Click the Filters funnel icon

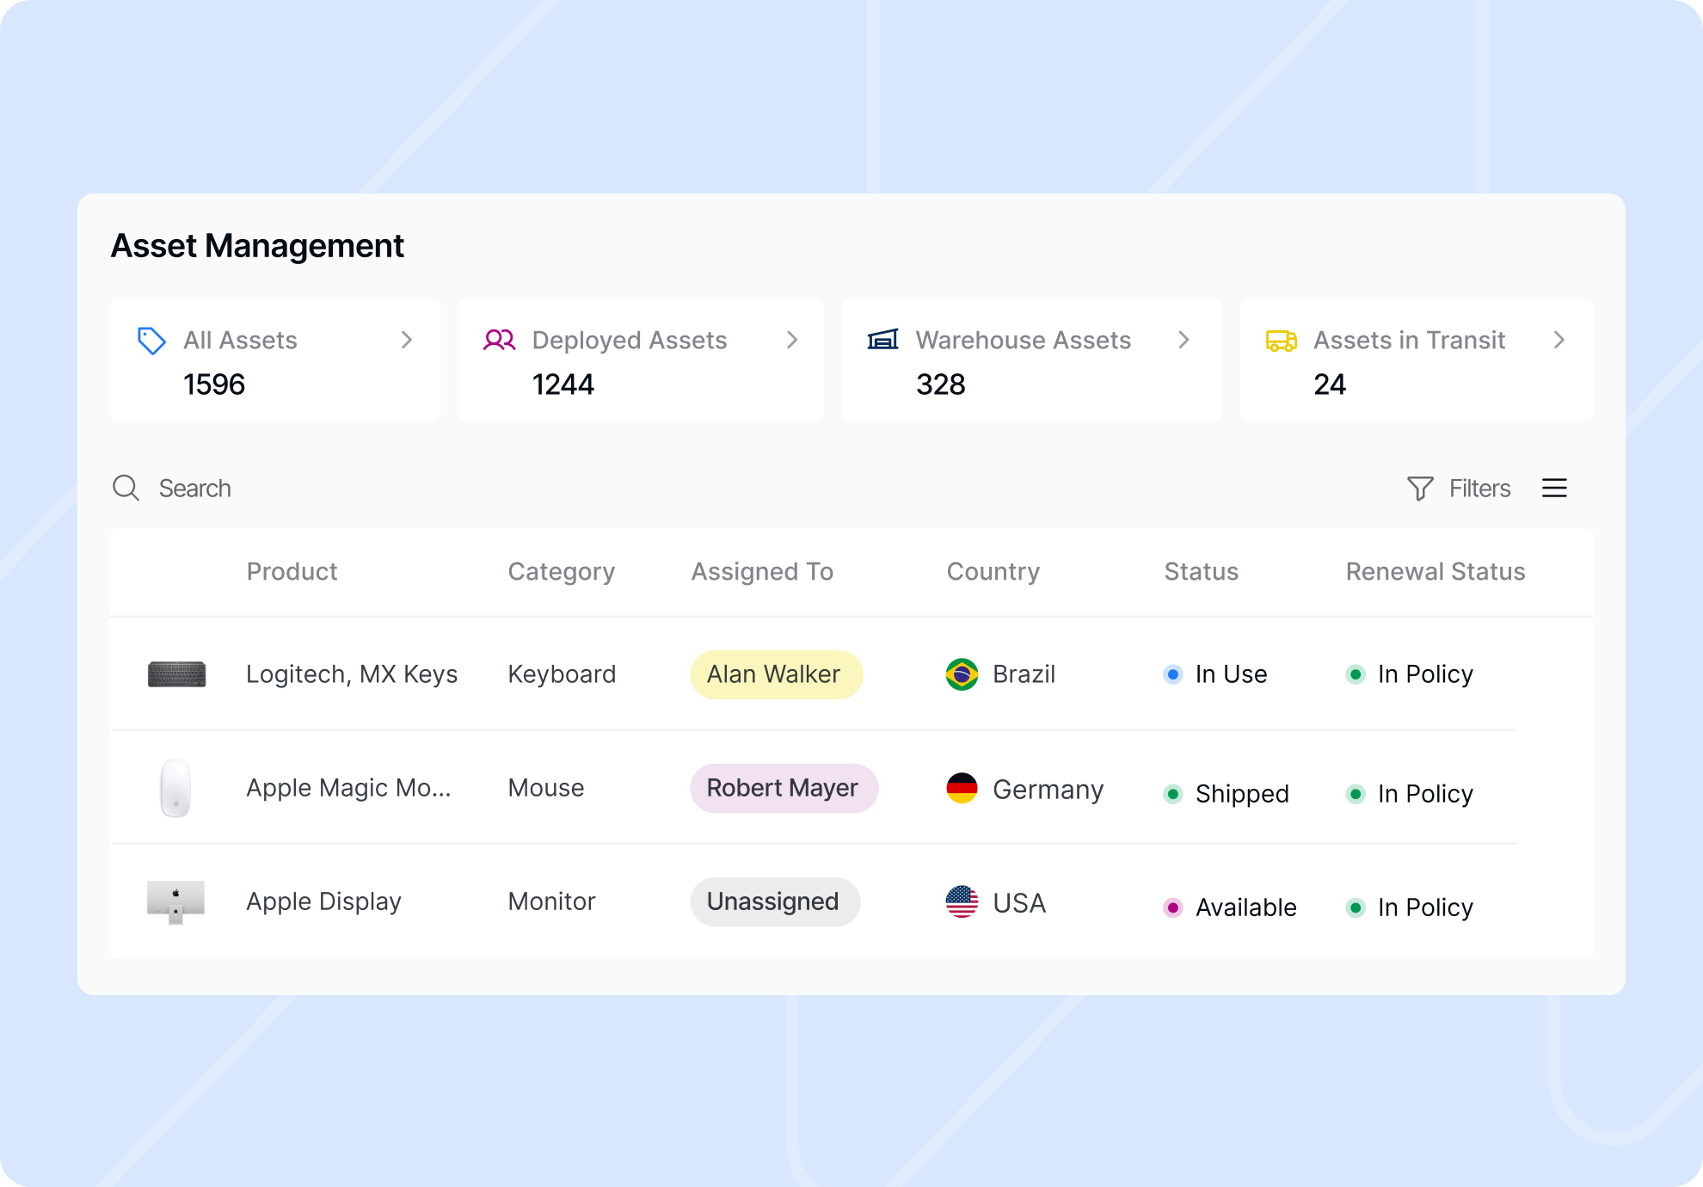[x=1420, y=488]
